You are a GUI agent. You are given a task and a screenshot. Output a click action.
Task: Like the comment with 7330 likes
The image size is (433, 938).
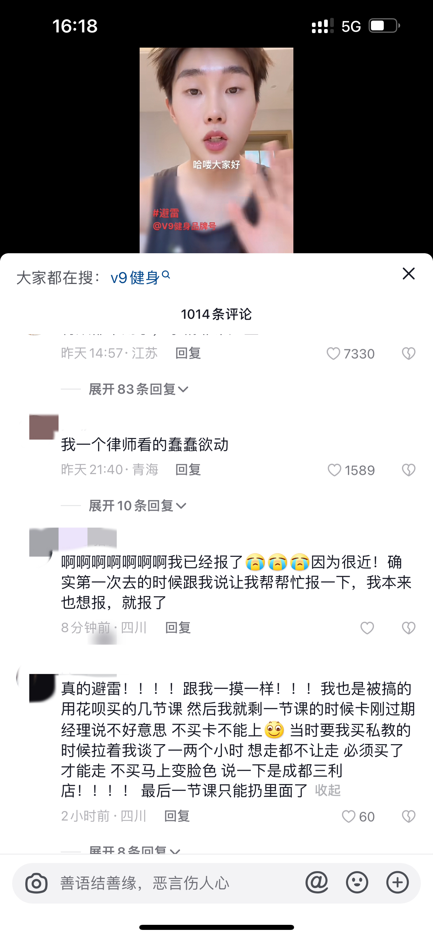coord(333,354)
